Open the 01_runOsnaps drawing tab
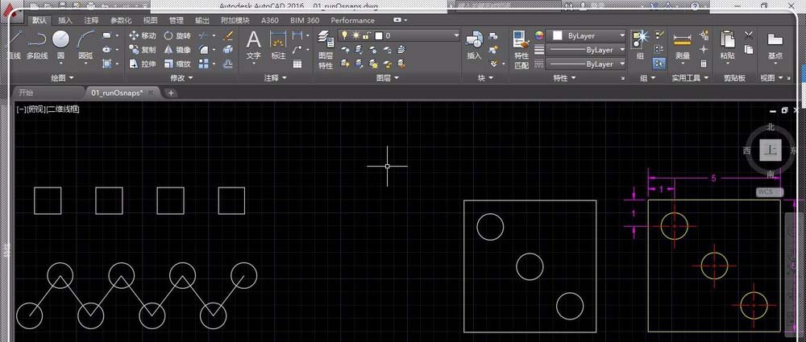Screen dimensions: 806x342 coord(116,93)
